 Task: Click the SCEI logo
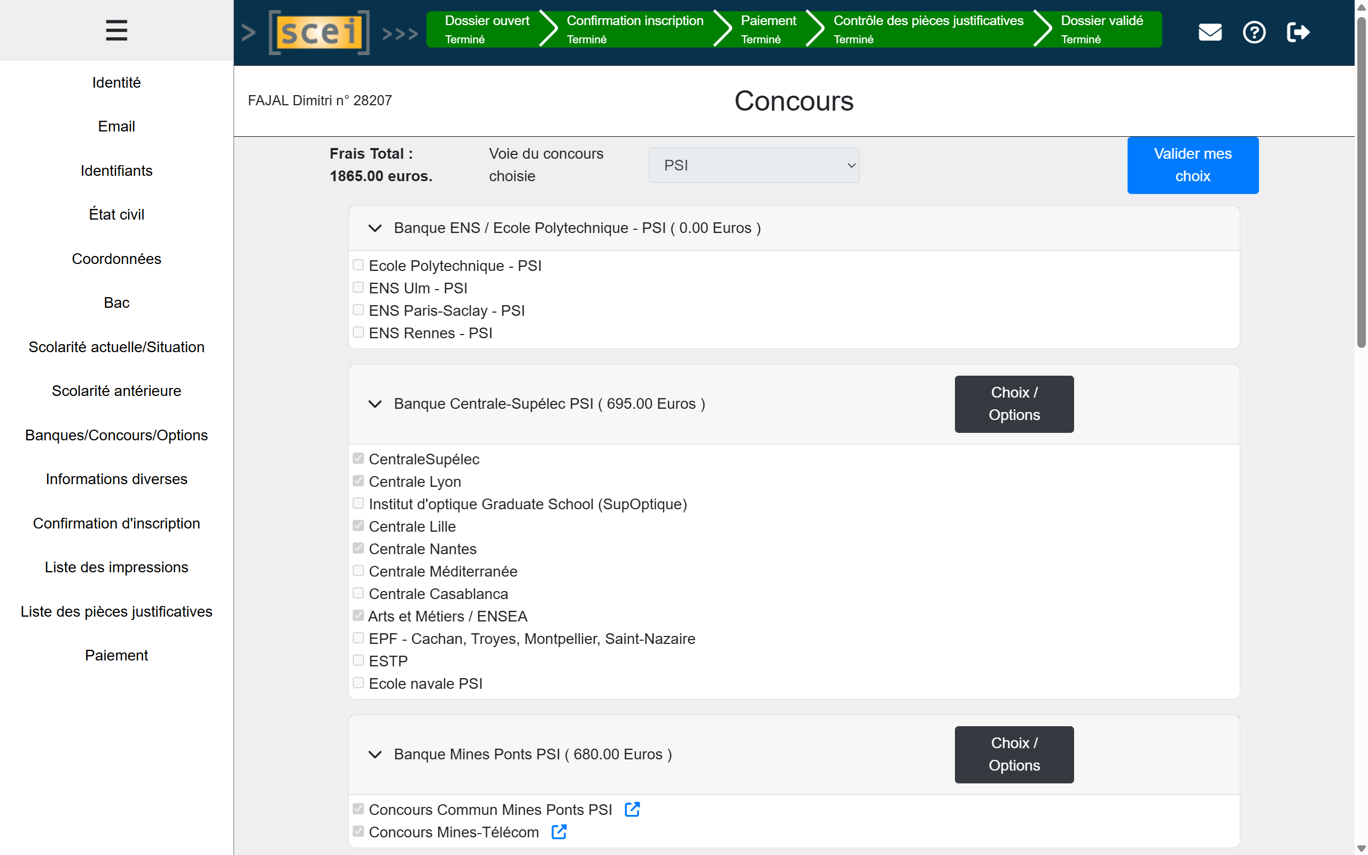pyautogui.click(x=319, y=32)
